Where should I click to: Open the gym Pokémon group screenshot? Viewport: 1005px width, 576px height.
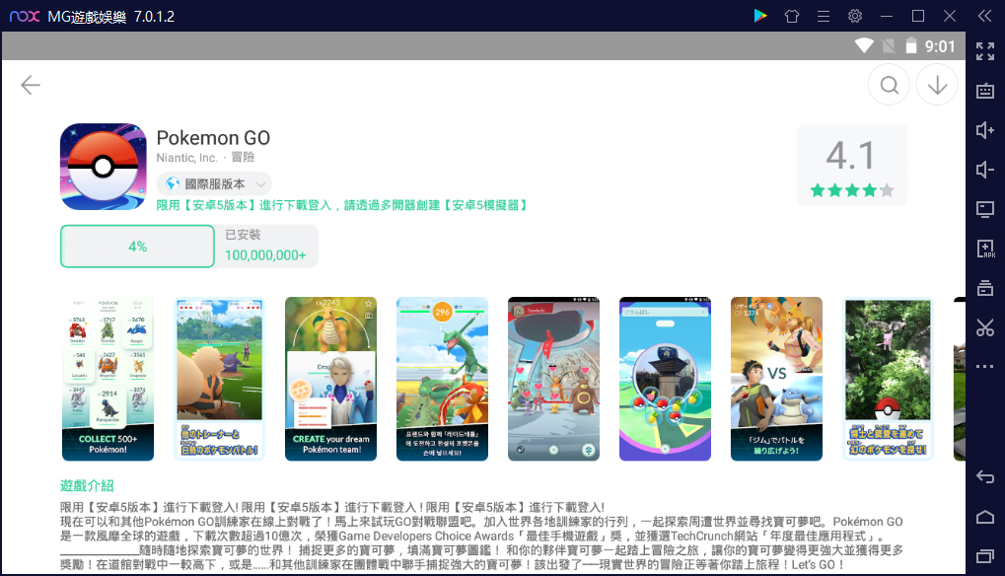click(553, 379)
